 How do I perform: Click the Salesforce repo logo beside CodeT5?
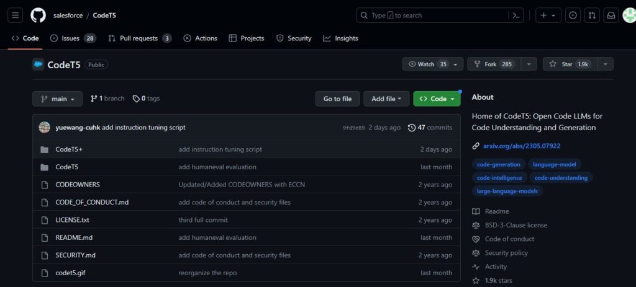(x=38, y=64)
